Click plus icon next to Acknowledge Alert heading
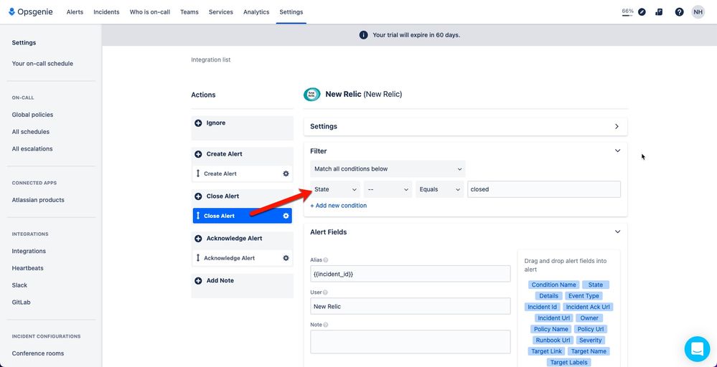The image size is (717, 367). point(198,239)
